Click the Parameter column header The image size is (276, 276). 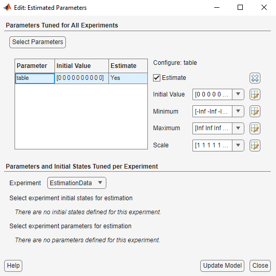[x=35, y=66]
